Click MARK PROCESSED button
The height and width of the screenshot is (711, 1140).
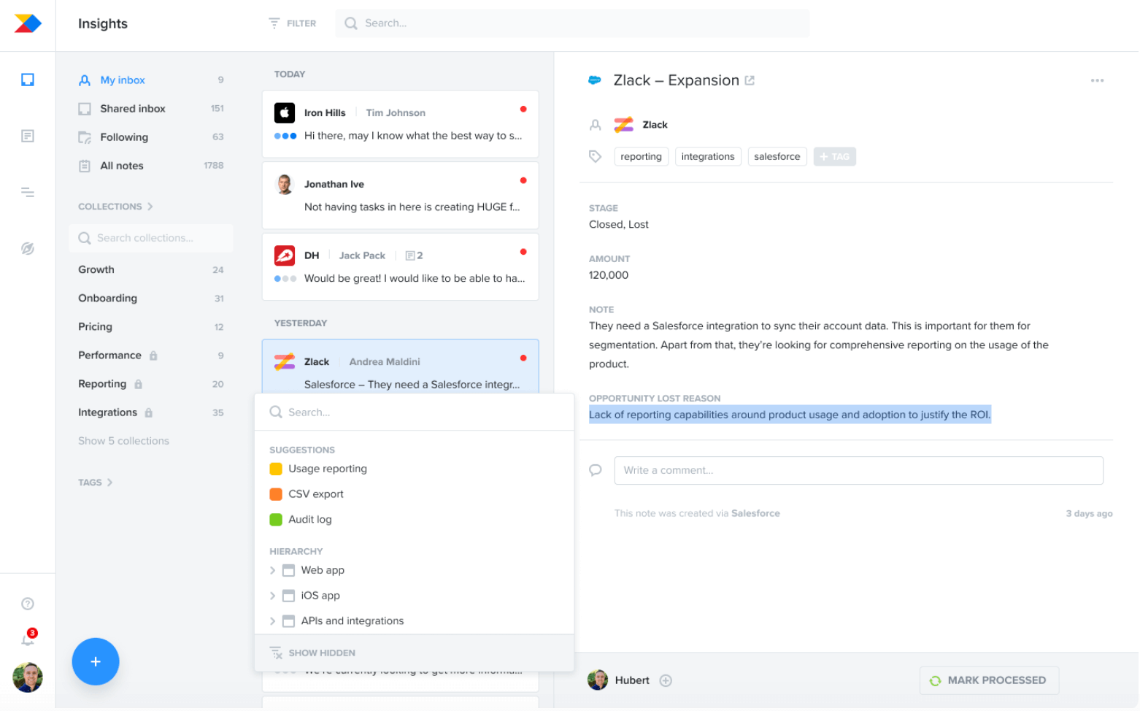tap(989, 680)
